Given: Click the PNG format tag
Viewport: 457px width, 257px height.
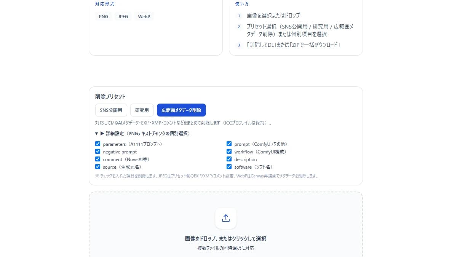Looking at the screenshot, I should pos(104,17).
